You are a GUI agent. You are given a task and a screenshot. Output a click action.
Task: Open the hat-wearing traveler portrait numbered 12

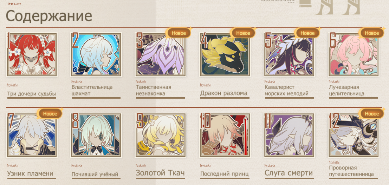[x=354, y=135]
